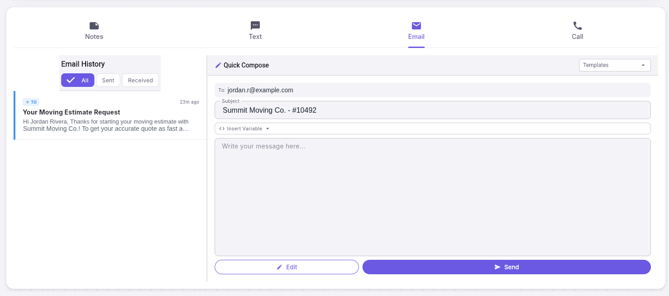Click the message body text area

[x=433, y=197]
